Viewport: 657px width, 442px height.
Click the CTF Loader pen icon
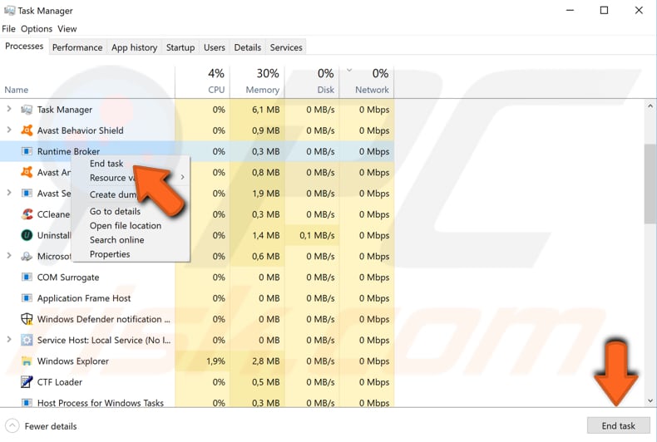pyautogui.click(x=27, y=381)
